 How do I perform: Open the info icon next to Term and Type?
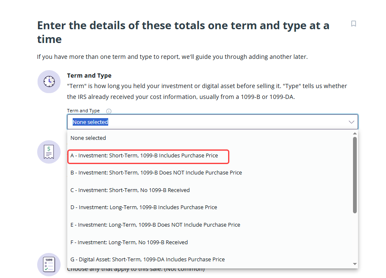click(109, 111)
